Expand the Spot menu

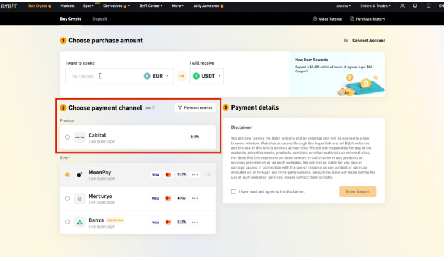coord(89,6)
